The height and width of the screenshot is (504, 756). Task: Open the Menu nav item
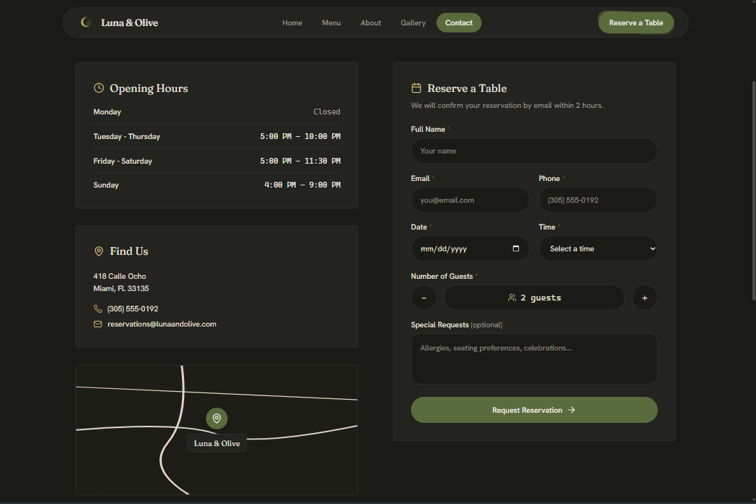(331, 22)
